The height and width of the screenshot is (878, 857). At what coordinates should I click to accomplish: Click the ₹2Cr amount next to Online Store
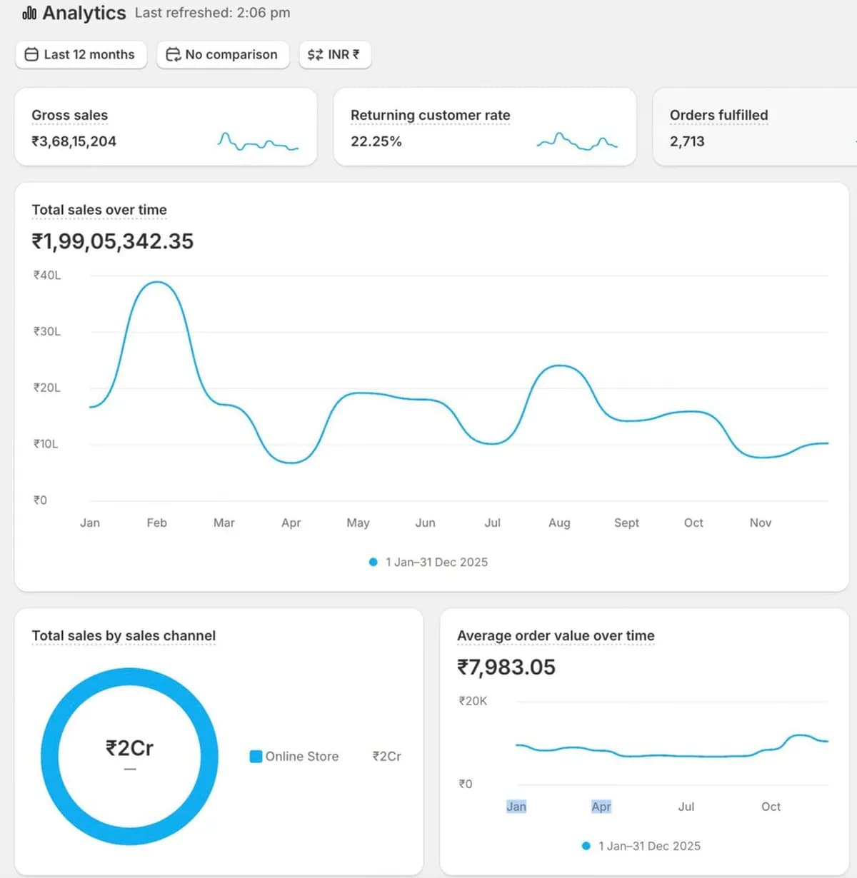(x=387, y=757)
